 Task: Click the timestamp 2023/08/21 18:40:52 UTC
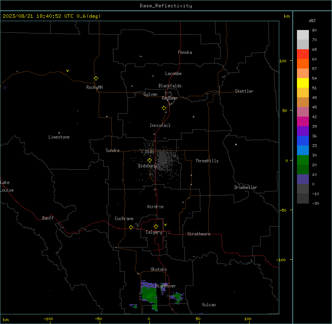point(38,16)
